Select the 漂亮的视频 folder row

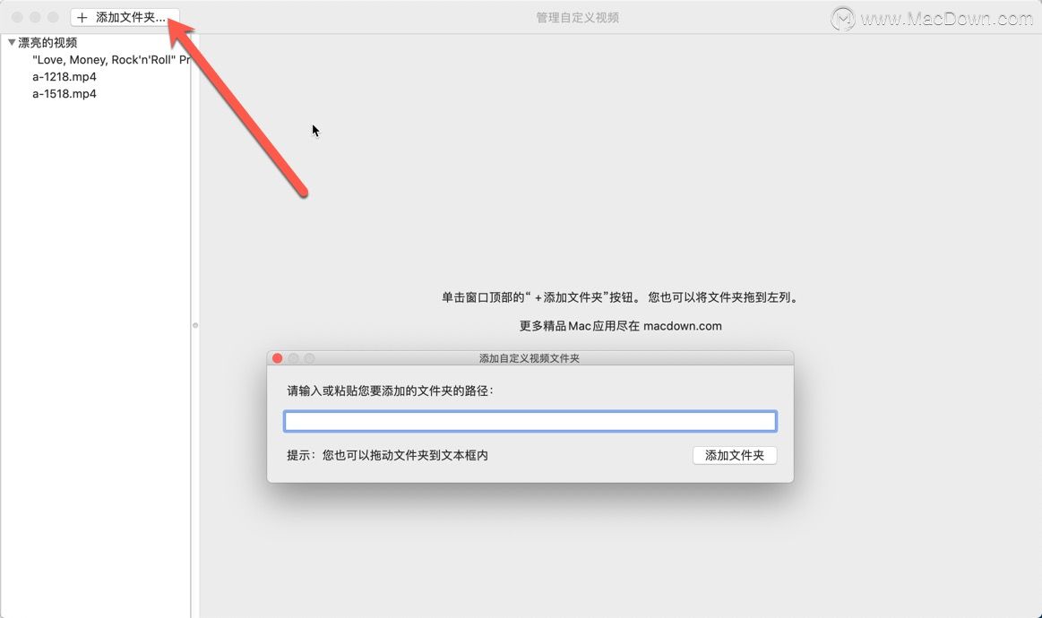(x=96, y=42)
